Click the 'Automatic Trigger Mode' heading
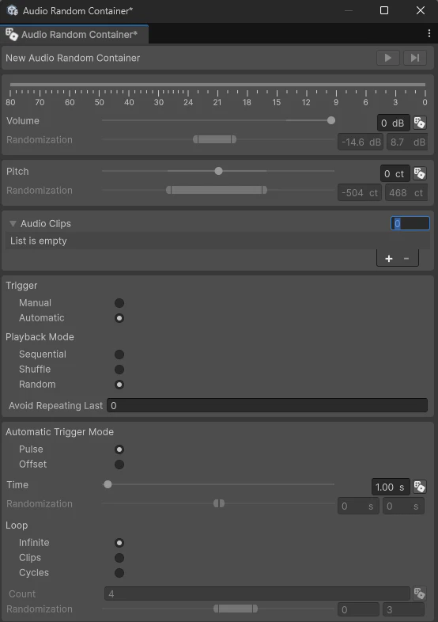Viewport: 438px width, 622px height. click(x=59, y=431)
